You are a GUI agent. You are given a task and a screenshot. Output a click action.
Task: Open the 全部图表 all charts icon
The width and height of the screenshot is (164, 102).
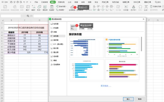tap(72, 8)
